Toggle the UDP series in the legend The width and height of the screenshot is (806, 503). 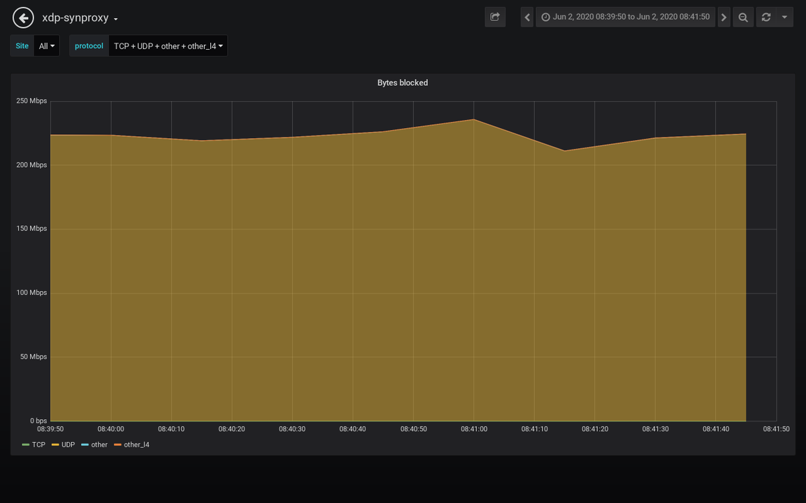[67, 445]
